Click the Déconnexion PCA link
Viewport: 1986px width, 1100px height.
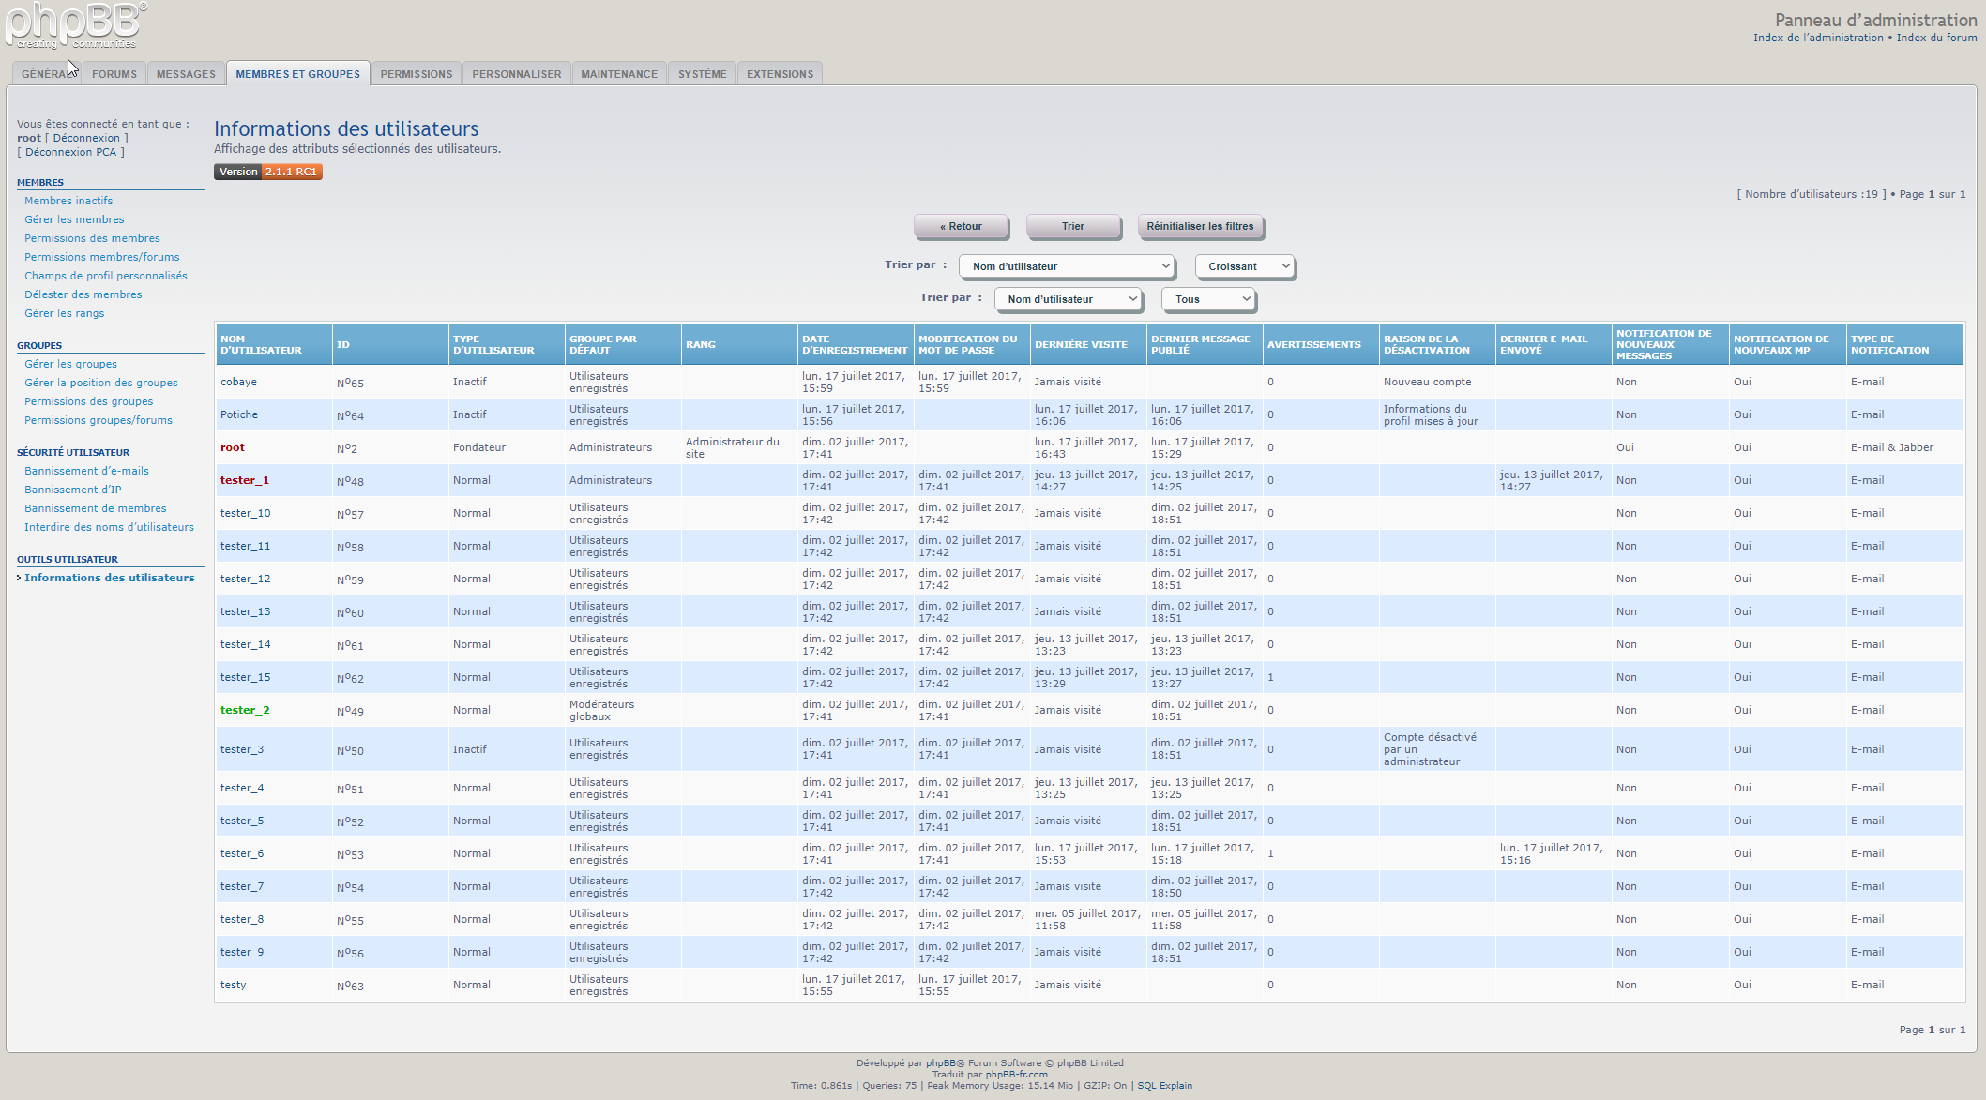tap(70, 152)
